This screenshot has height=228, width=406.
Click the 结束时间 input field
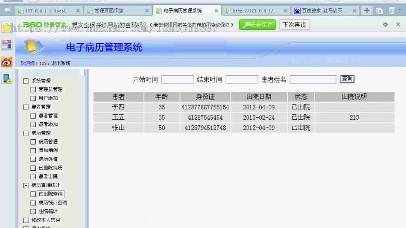pos(242,79)
